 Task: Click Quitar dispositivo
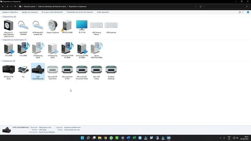coord(103,12)
